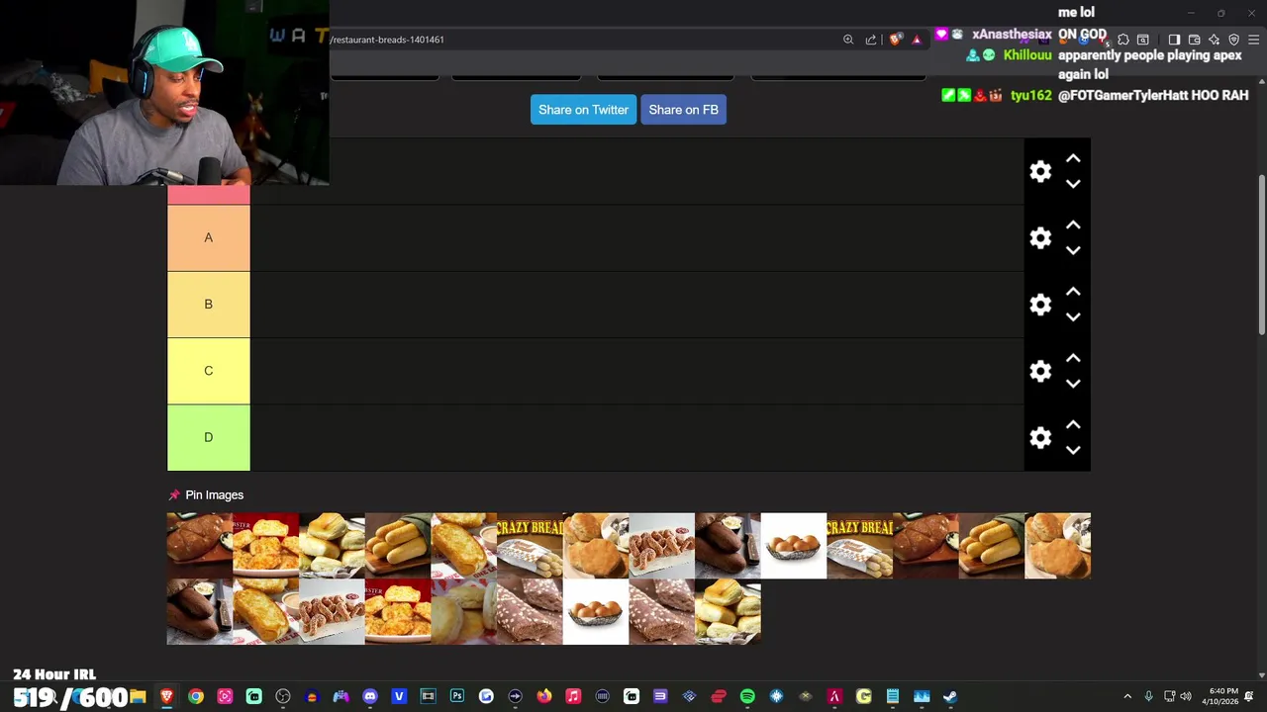Move the pink top tier row up
This screenshot has width=1267, height=712.
pos(1073,158)
